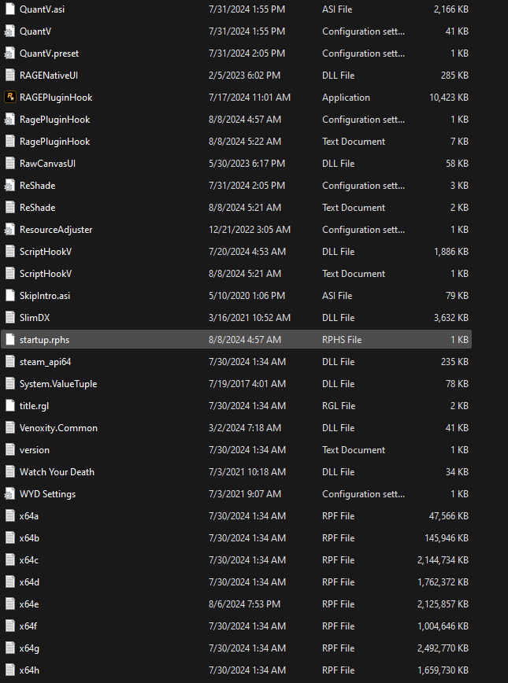
Task: Click the 2,144,734 KB size value
Action: [443, 560]
